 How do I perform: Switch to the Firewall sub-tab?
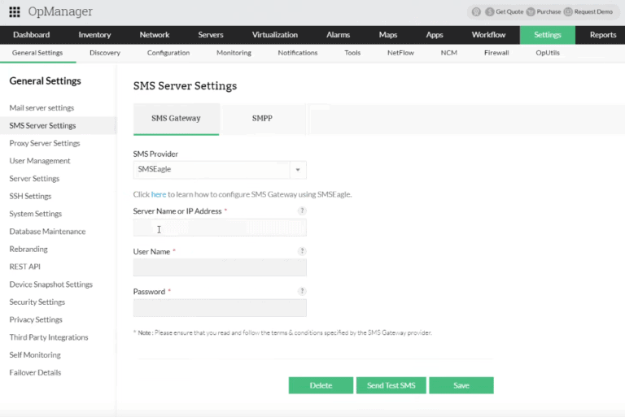pyautogui.click(x=496, y=53)
